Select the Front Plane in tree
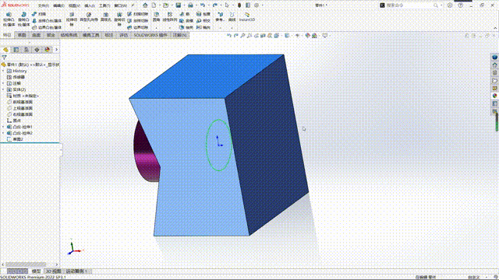Screen dimensions: 499x280 point(19,102)
